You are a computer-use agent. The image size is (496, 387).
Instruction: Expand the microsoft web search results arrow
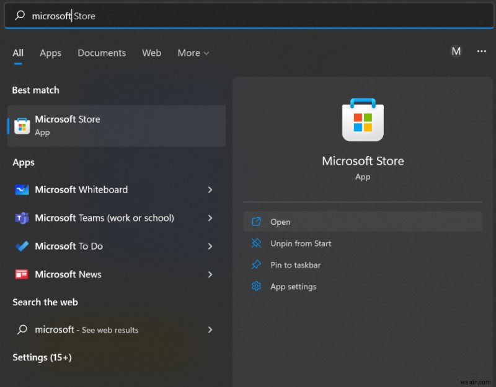[210, 330]
